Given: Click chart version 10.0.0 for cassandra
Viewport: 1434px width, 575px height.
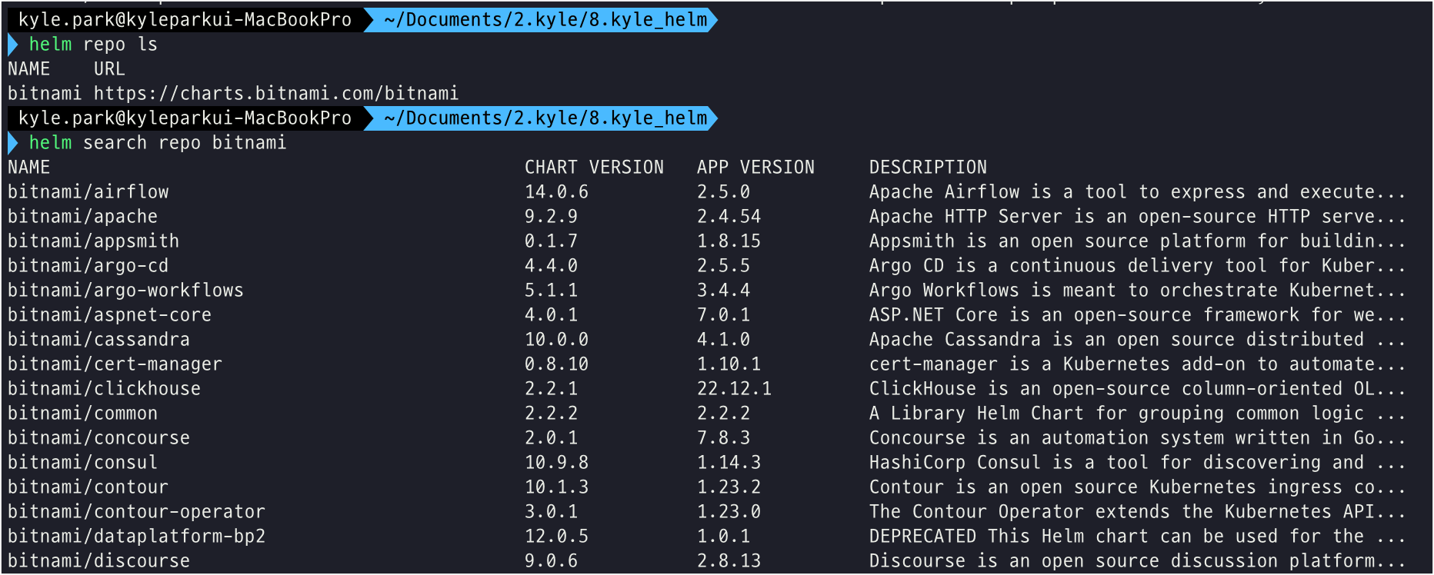Looking at the screenshot, I should pyautogui.click(x=557, y=340).
